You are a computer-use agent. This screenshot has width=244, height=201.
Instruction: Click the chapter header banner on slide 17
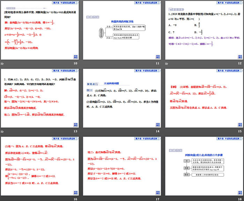pyautogui.click(x=147, y=138)
